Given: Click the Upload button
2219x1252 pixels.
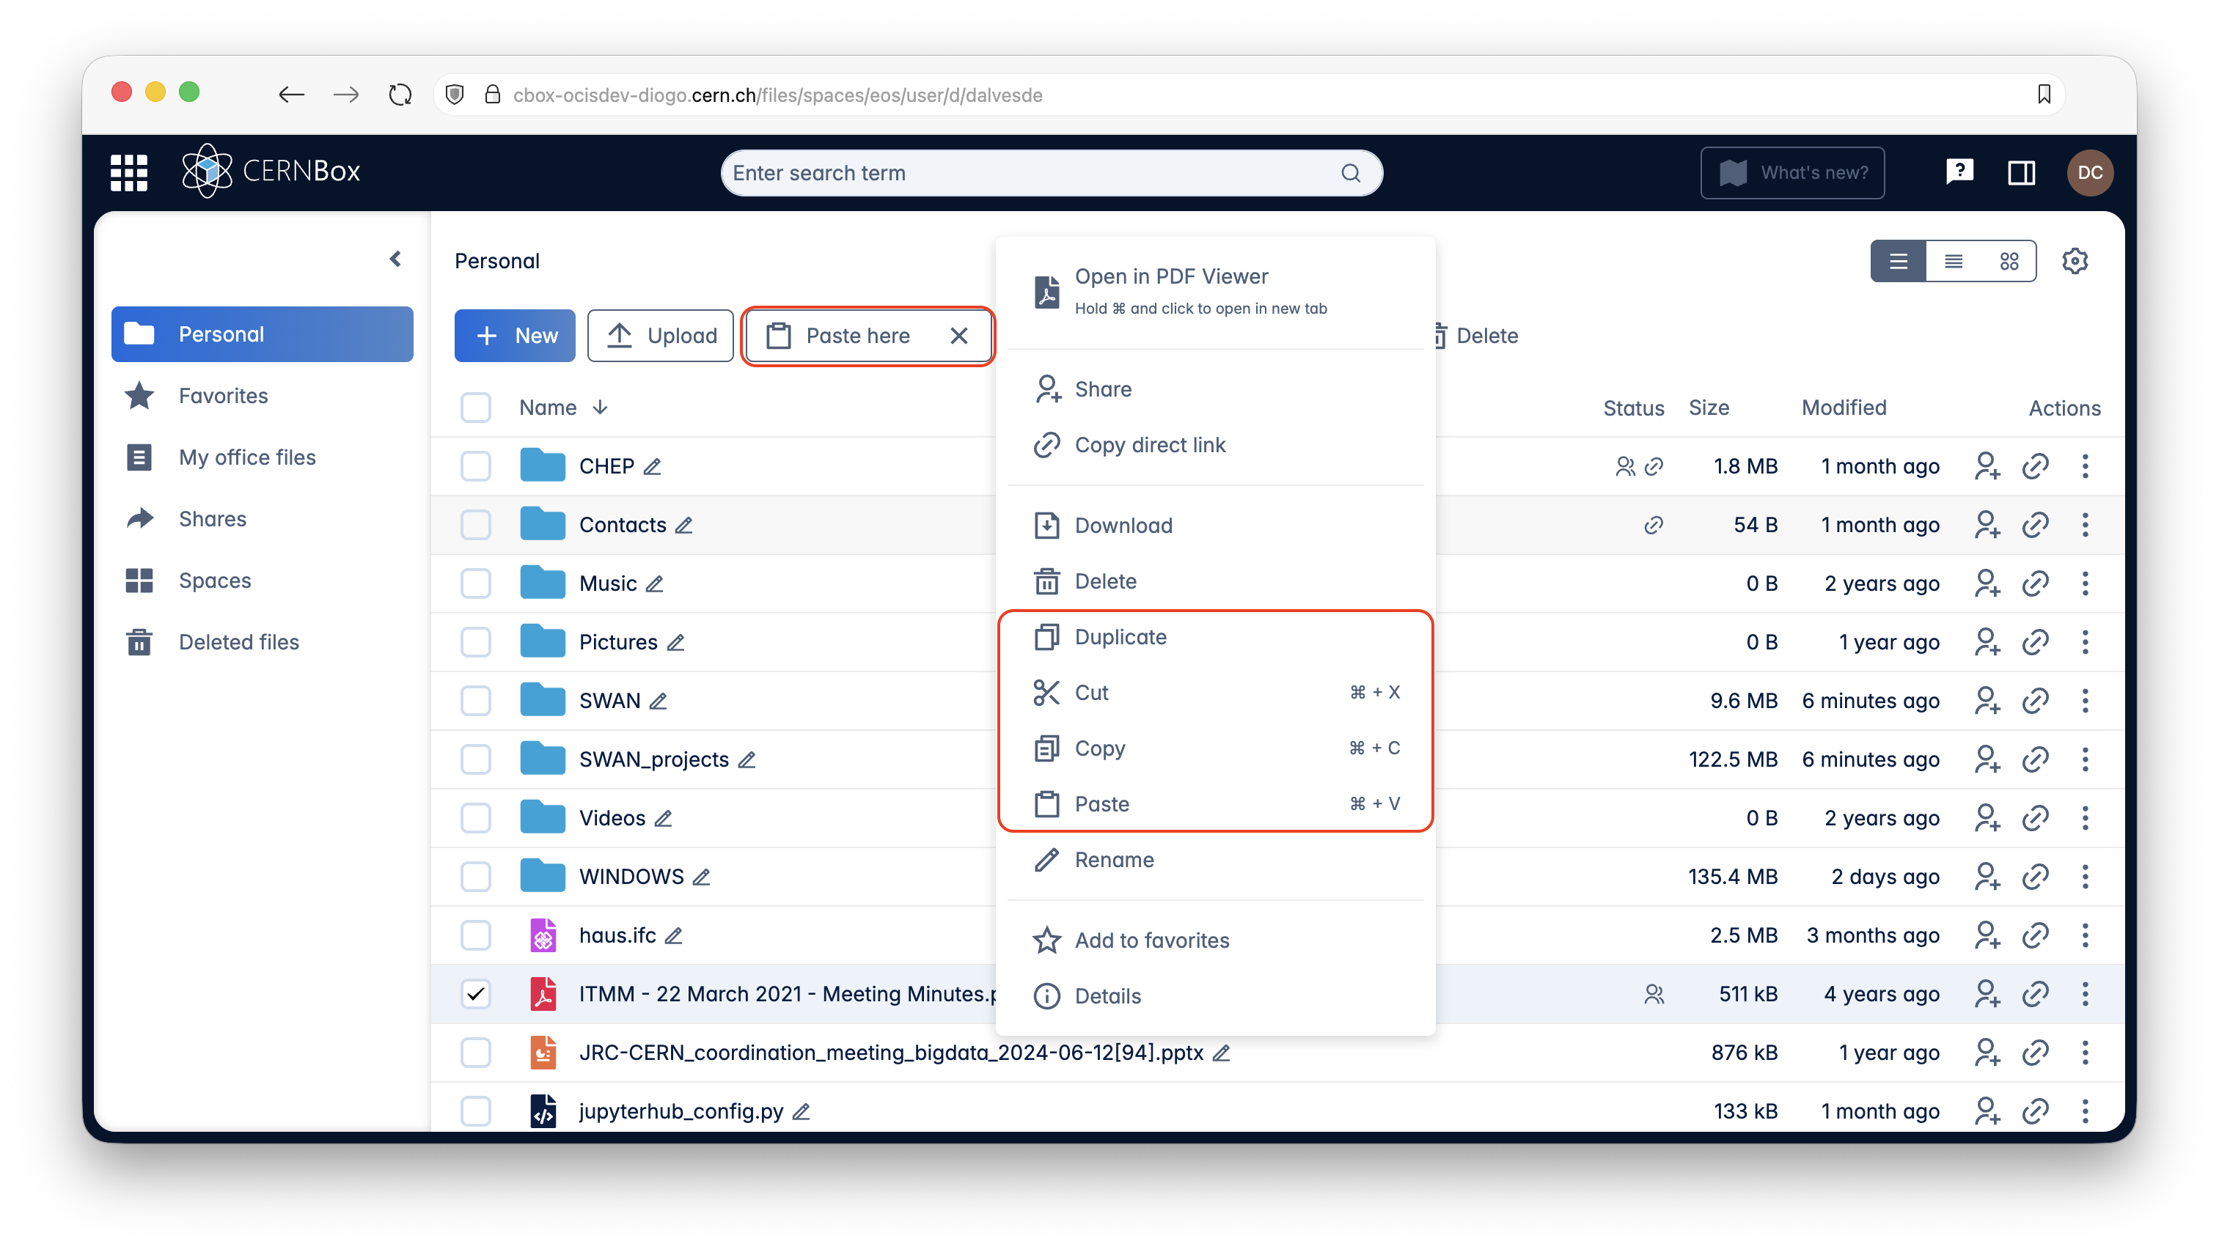Looking at the screenshot, I should point(661,336).
